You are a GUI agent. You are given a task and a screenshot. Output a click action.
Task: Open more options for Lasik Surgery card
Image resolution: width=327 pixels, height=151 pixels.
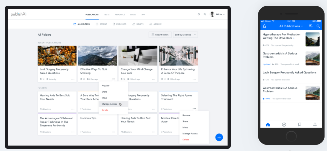[73, 79]
